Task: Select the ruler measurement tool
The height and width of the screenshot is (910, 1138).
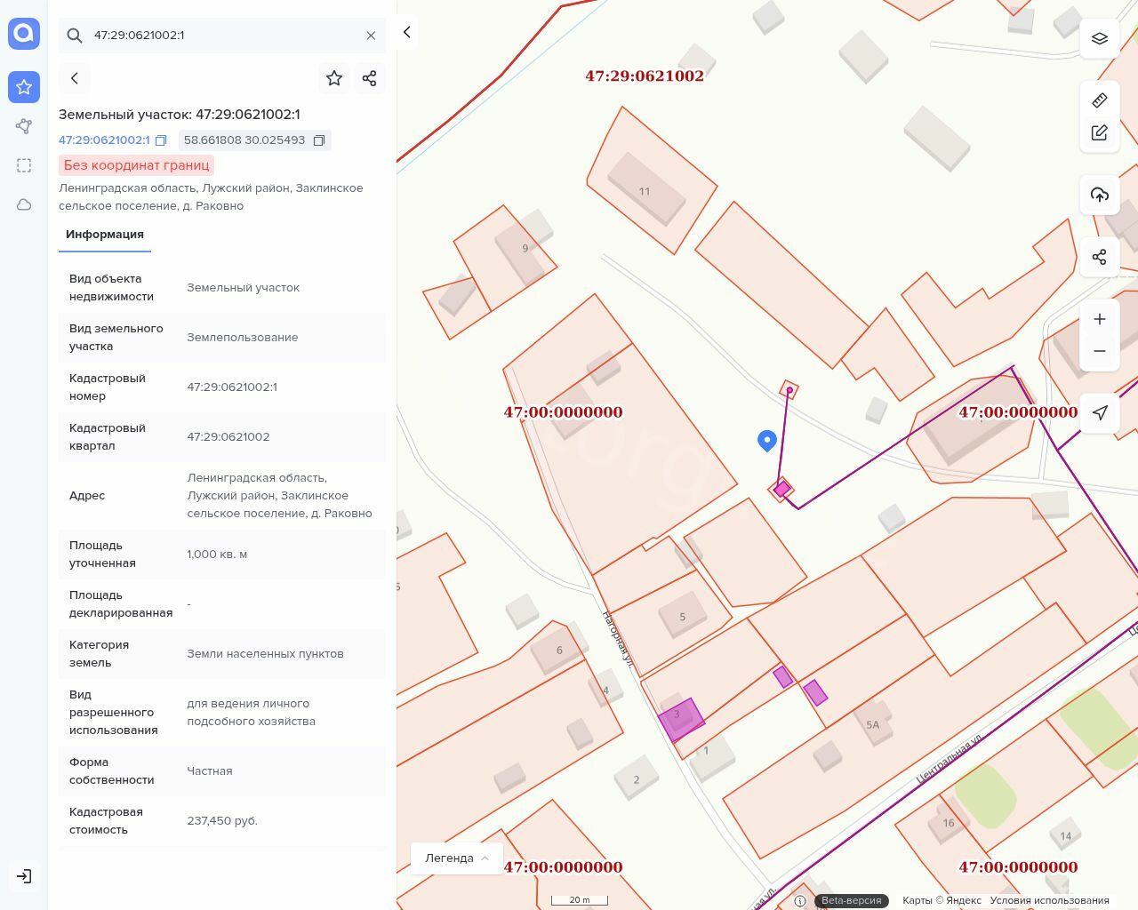Action: (x=1100, y=100)
